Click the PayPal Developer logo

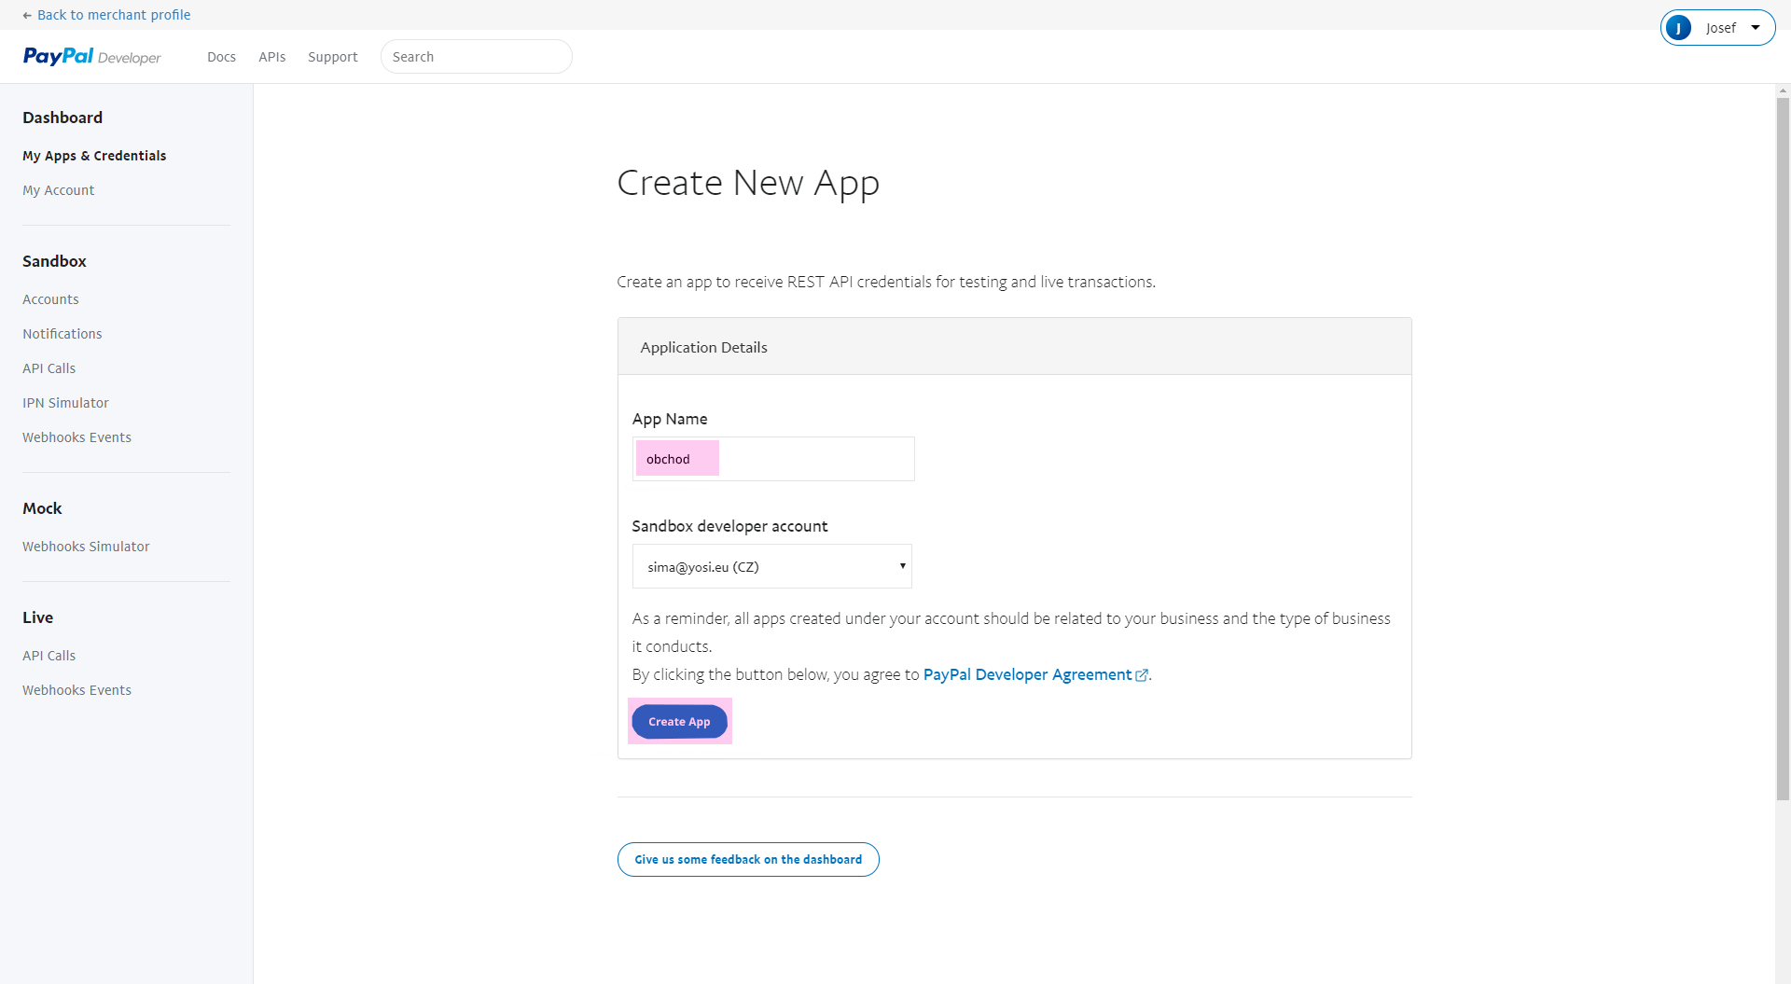[91, 57]
